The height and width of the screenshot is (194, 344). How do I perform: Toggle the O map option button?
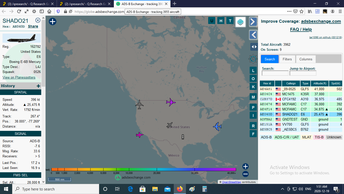[x=253, y=79]
